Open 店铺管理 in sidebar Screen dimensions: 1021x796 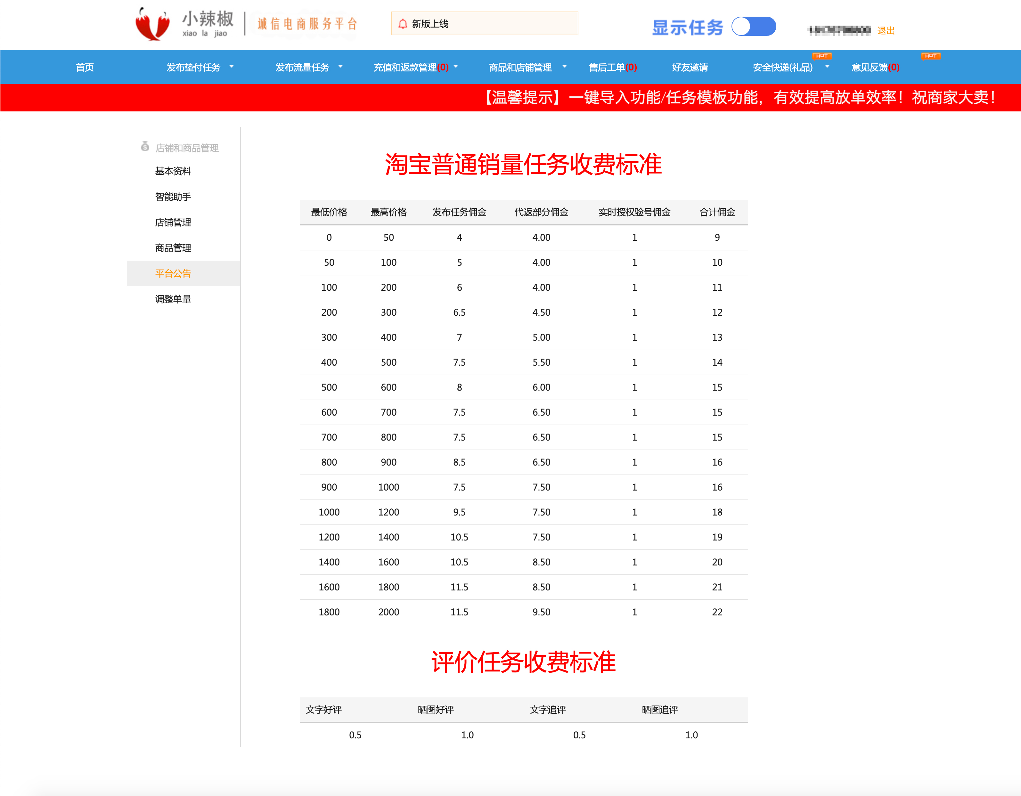173,223
